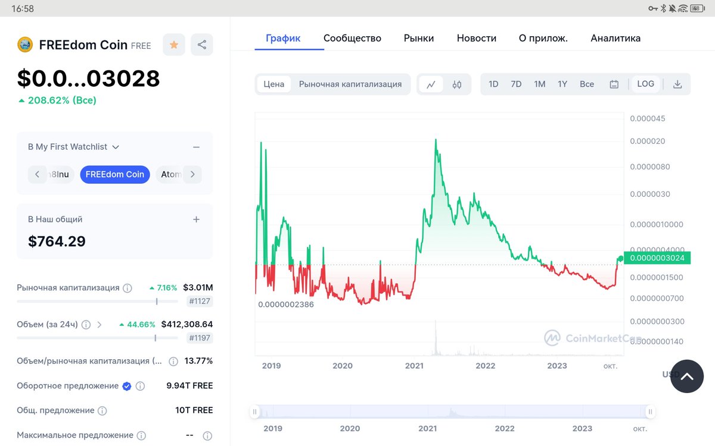Toggle LOG scale on chart
The height and width of the screenshot is (446, 715).
645,84
